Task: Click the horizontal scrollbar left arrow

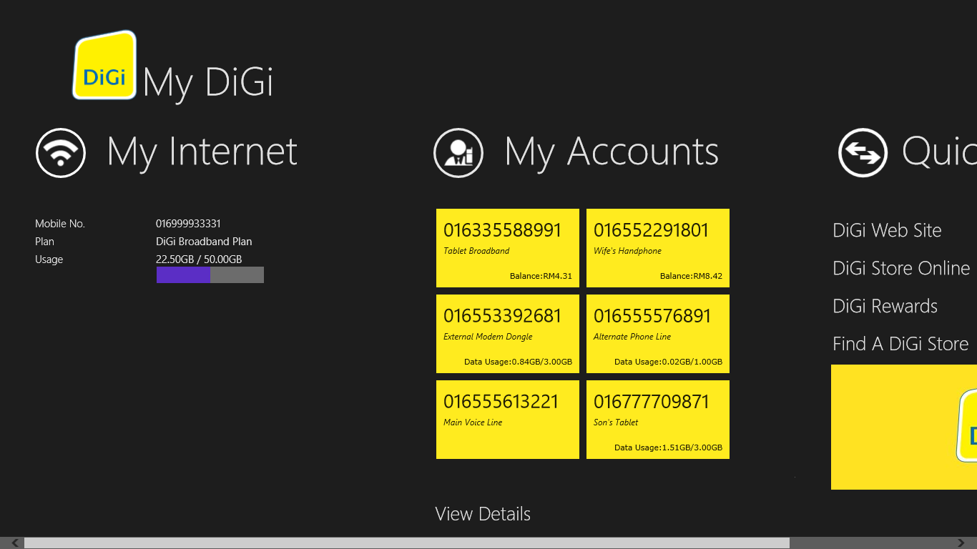Action: coord(14,543)
